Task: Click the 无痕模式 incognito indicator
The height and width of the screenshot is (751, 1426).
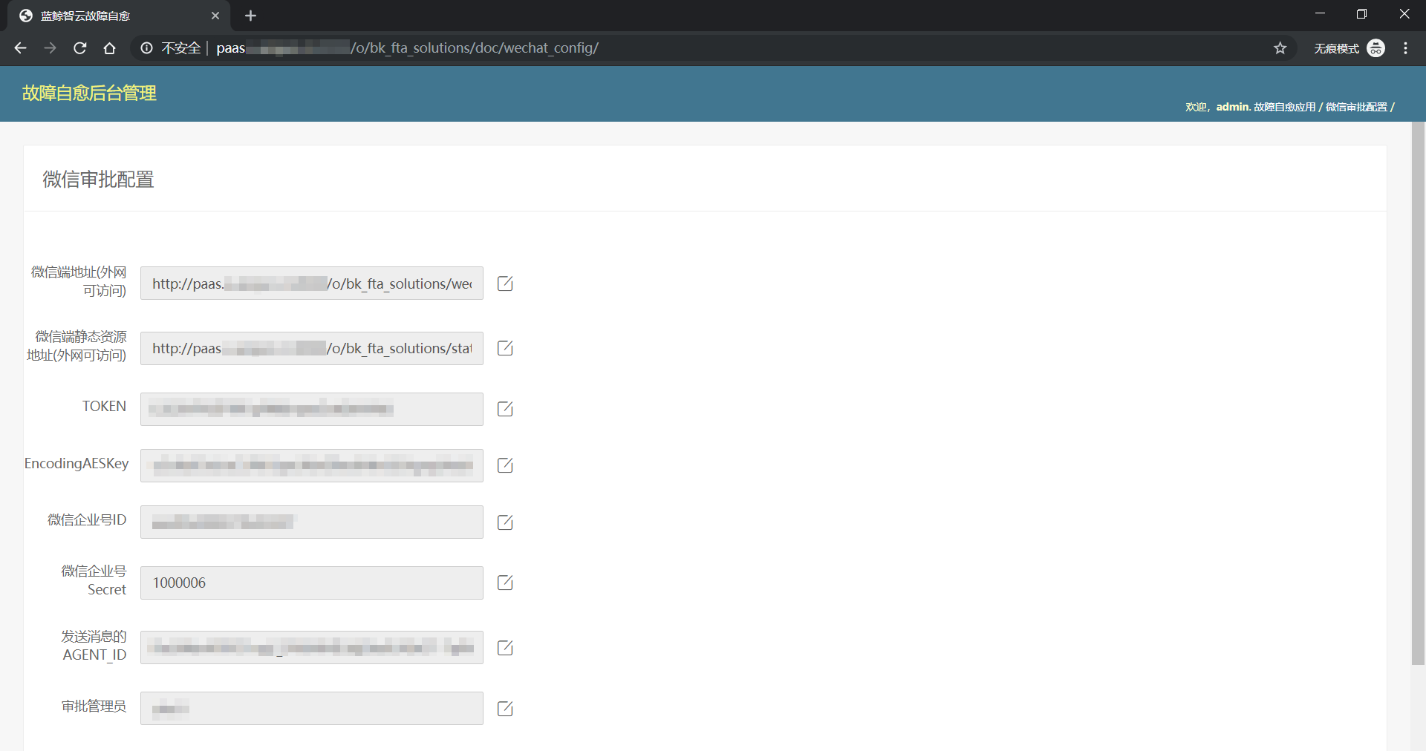Action: pyautogui.click(x=1349, y=48)
